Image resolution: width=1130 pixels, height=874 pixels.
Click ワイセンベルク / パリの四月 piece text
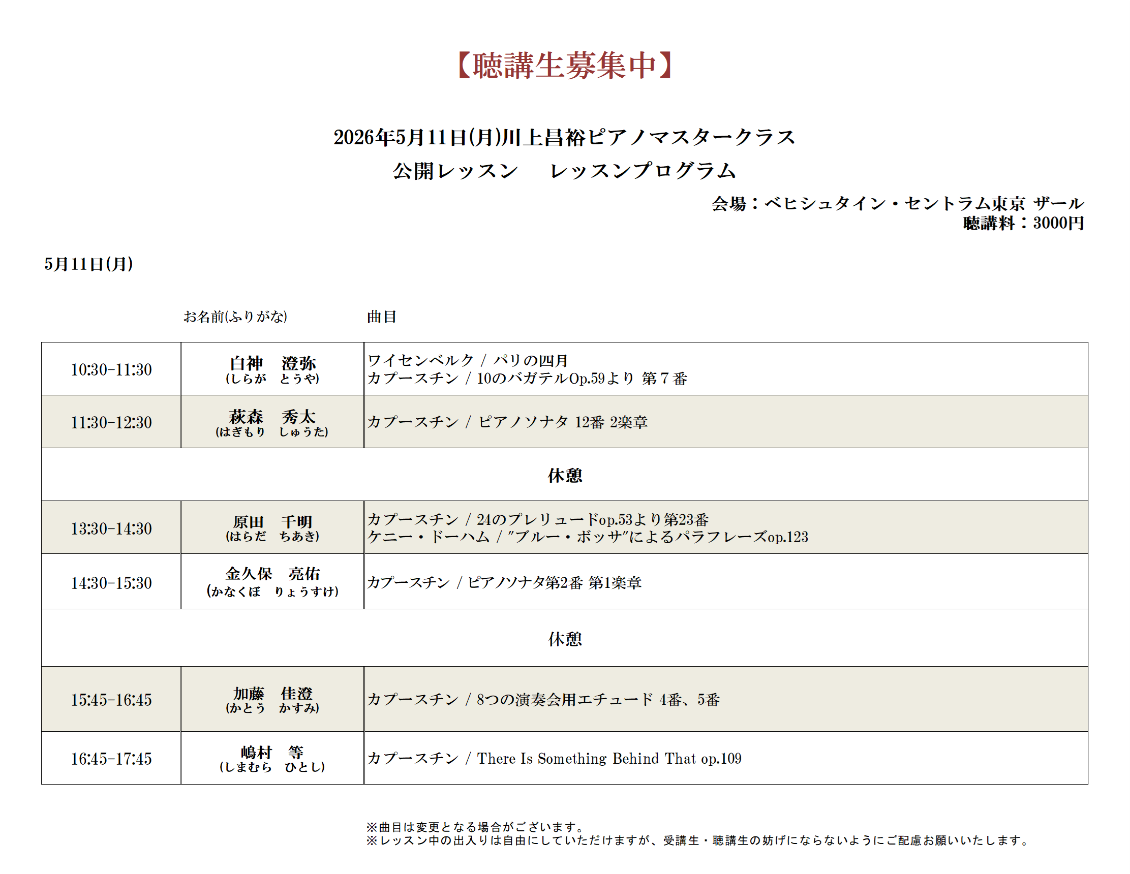coord(468,360)
